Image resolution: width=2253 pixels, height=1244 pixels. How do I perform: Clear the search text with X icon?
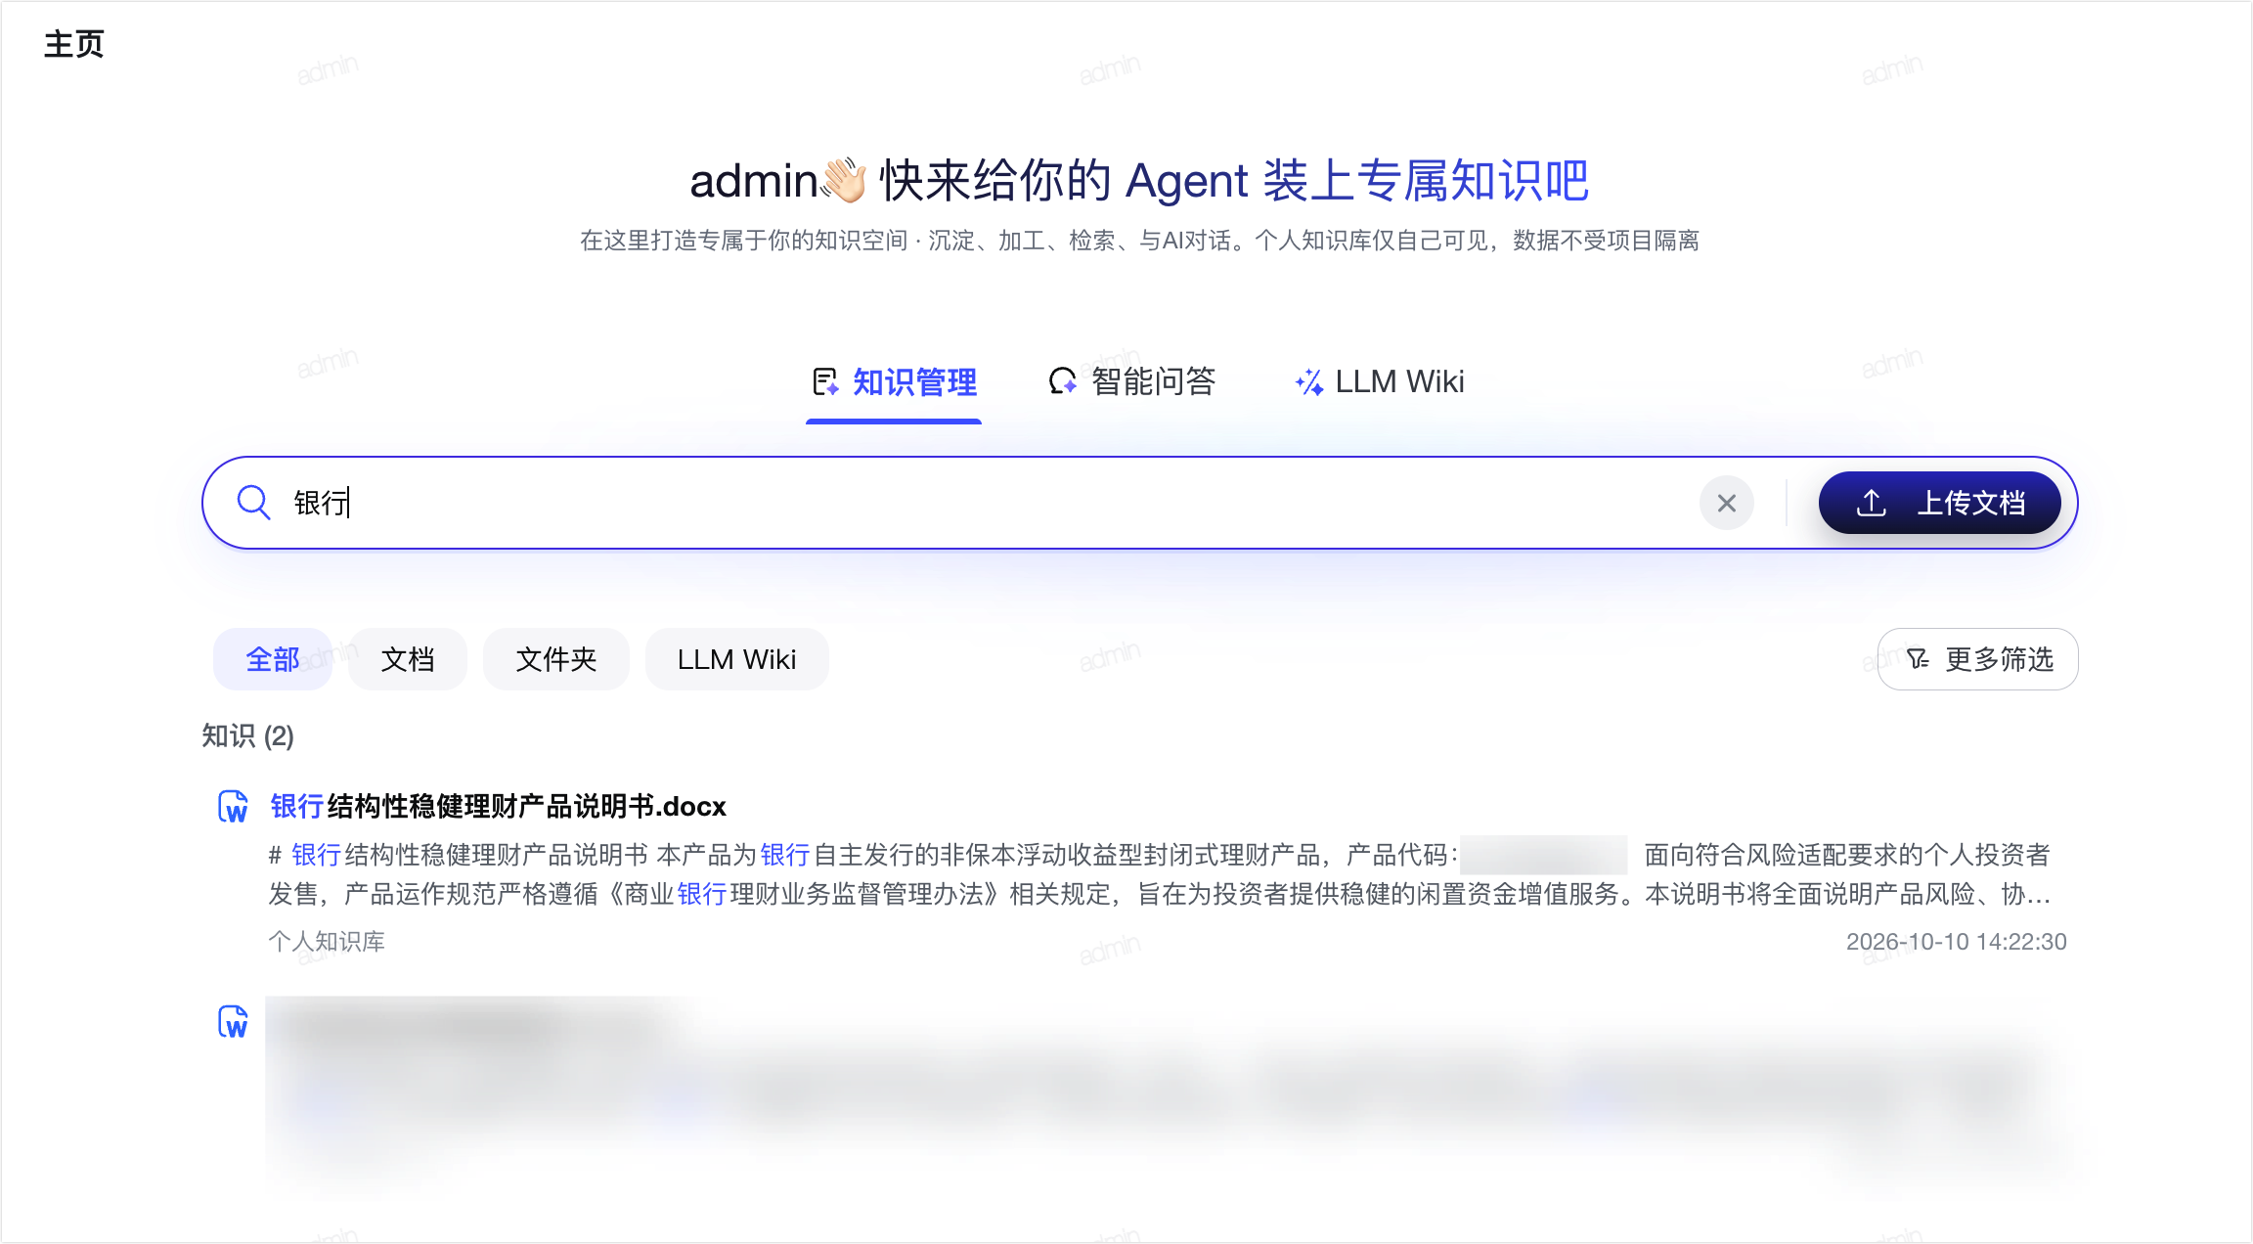[1727, 503]
